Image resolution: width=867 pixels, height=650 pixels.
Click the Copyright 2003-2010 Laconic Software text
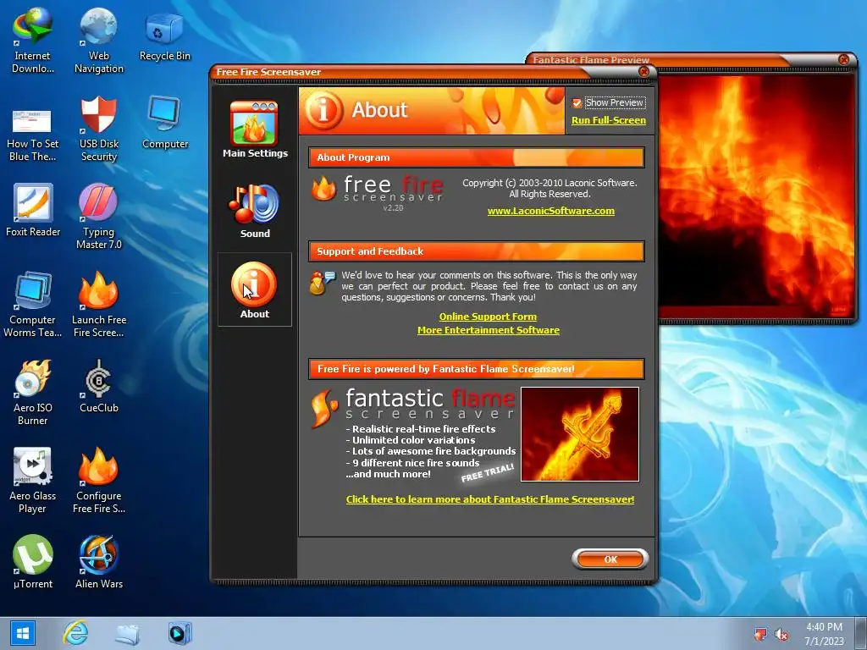549,189
